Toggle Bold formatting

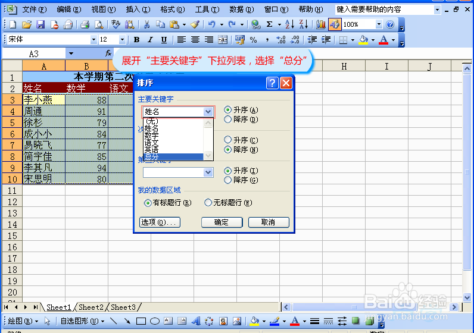136,40
